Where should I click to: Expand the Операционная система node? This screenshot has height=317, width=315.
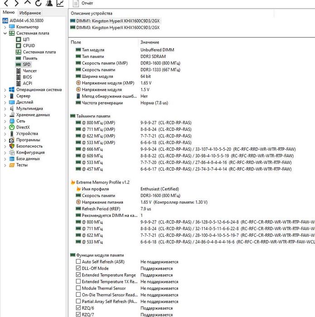pyautogui.click(x=5, y=90)
